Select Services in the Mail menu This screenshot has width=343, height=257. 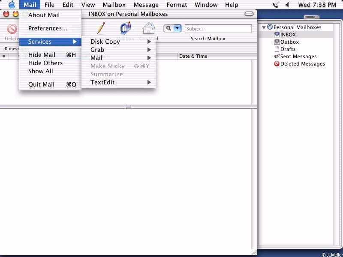[x=50, y=42]
